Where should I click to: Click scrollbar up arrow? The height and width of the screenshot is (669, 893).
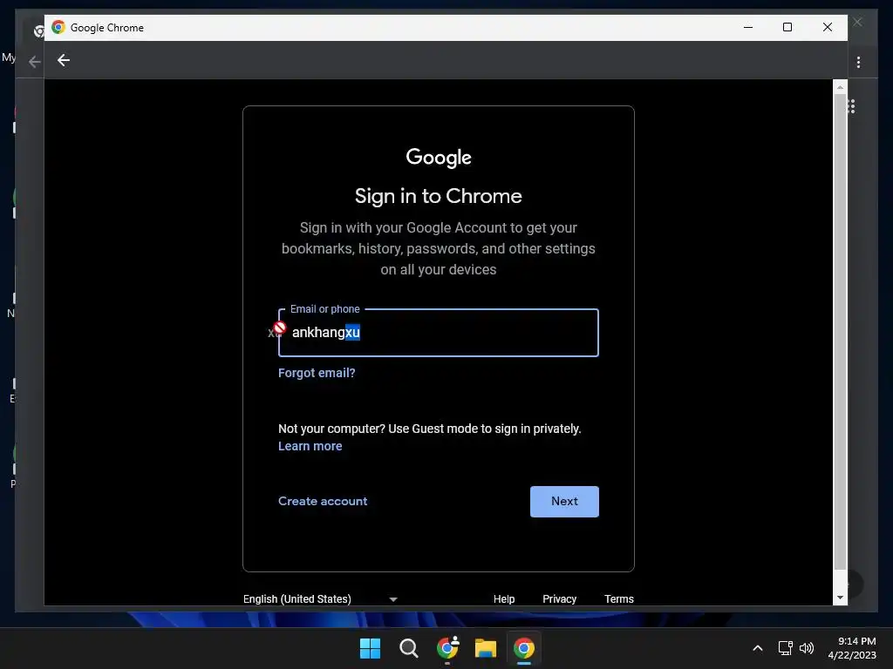[840, 87]
